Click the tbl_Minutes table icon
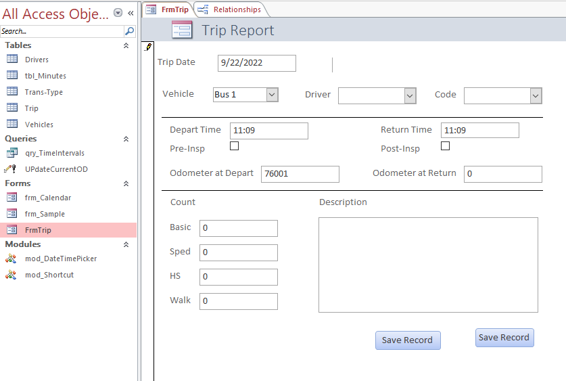566x381 pixels. click(x=11, y=76)
